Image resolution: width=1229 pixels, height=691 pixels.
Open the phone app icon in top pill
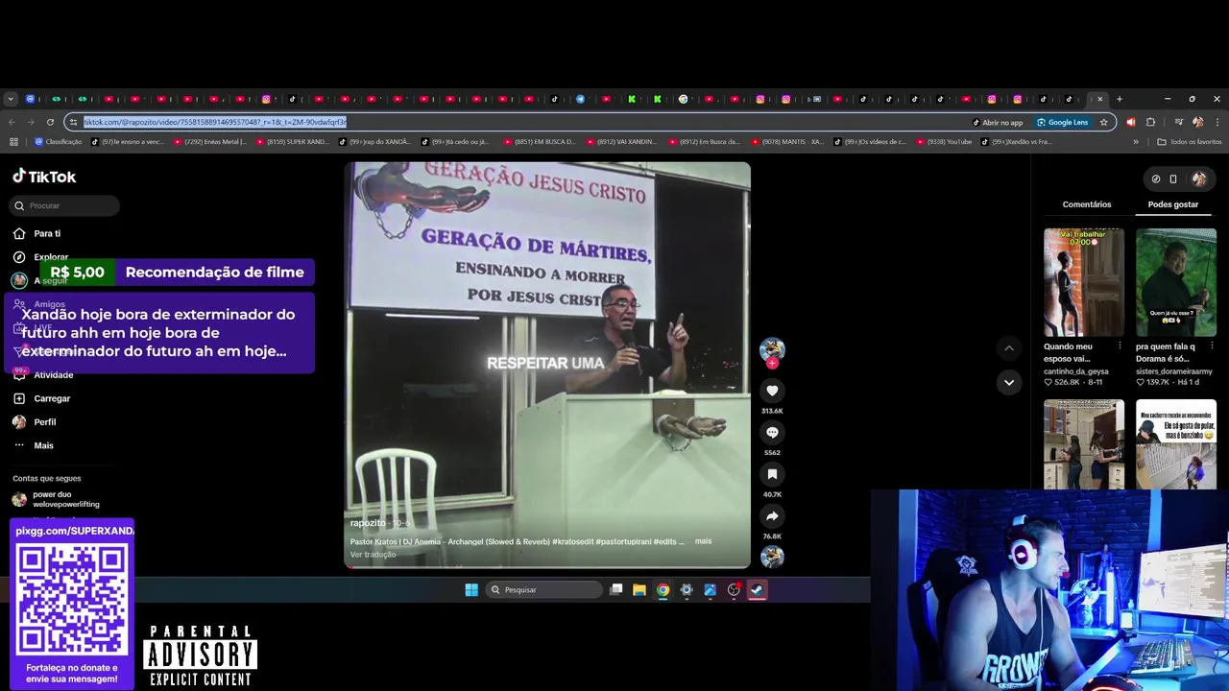click(1173, 179)
